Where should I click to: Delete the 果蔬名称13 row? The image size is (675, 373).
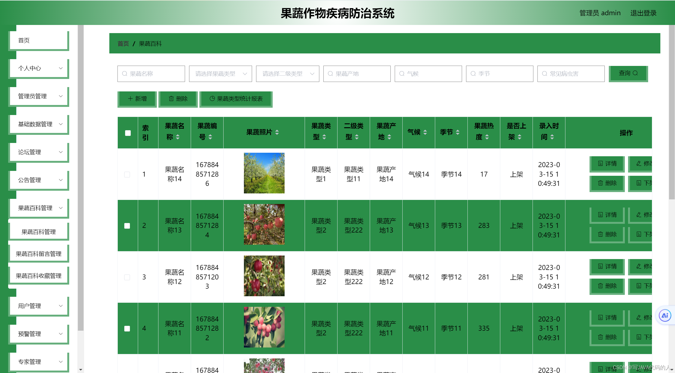point(607,235)
